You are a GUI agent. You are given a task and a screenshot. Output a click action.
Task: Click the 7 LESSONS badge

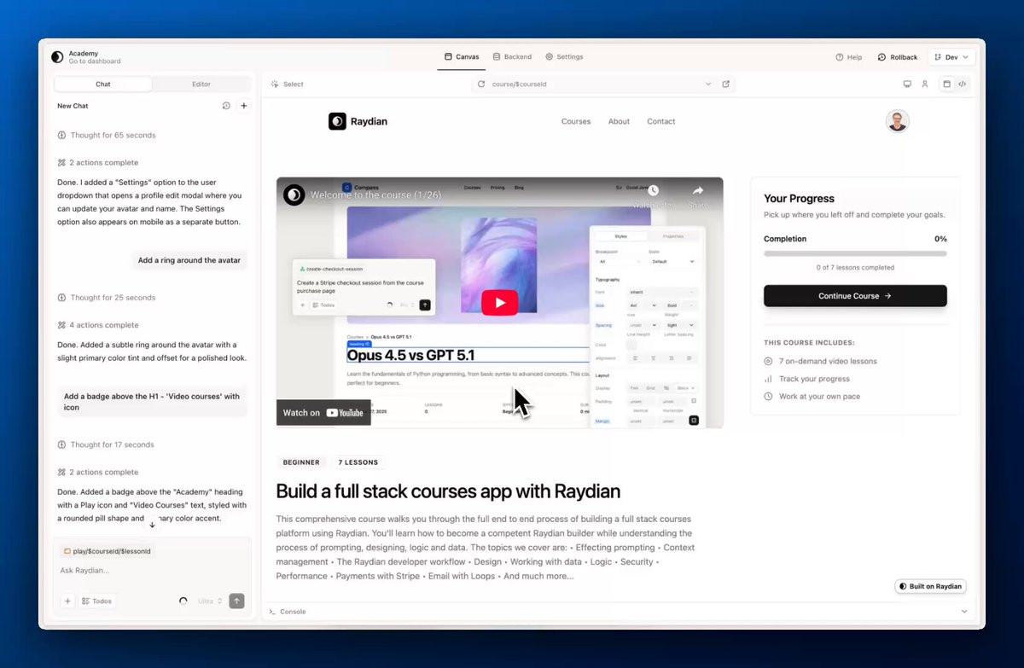[x=358, y=462]
